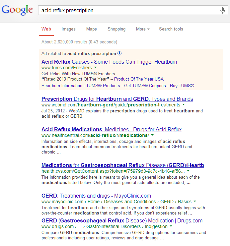Switch to the Images tab
This screenshot has width=230, height=246.
68,29
